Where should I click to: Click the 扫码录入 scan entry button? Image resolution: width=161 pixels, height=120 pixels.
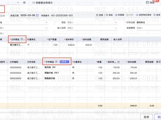coord(64,62)
